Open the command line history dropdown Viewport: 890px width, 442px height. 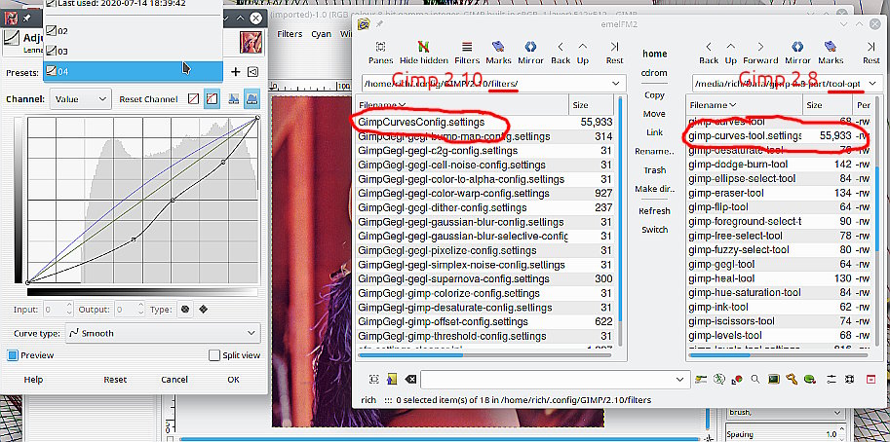pyautogui.click(x=679, y=379)
